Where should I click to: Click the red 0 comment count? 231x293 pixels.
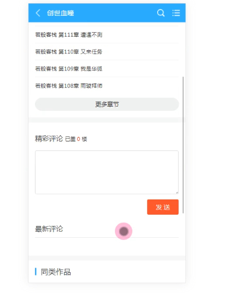pos(78,139)
